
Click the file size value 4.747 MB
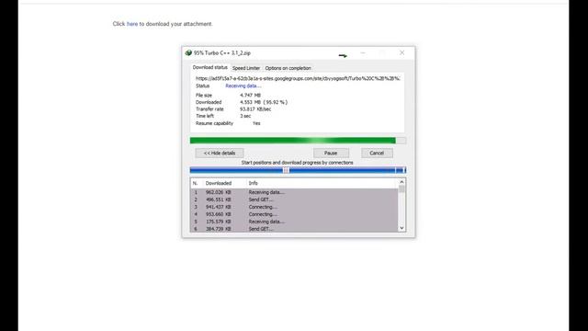250,96
